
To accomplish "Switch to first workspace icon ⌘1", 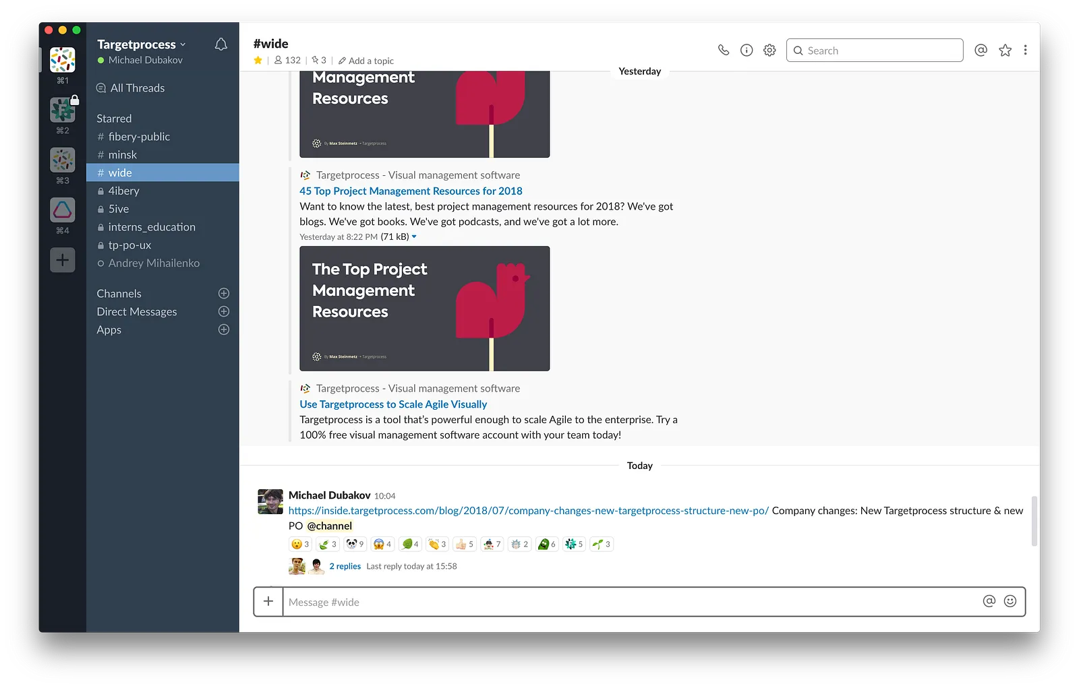I will click(x=63, y=60).
